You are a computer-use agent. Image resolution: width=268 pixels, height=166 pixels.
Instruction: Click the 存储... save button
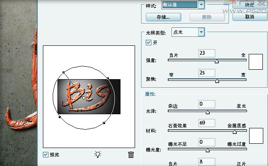pyautogui.click(x=163, y=17)
